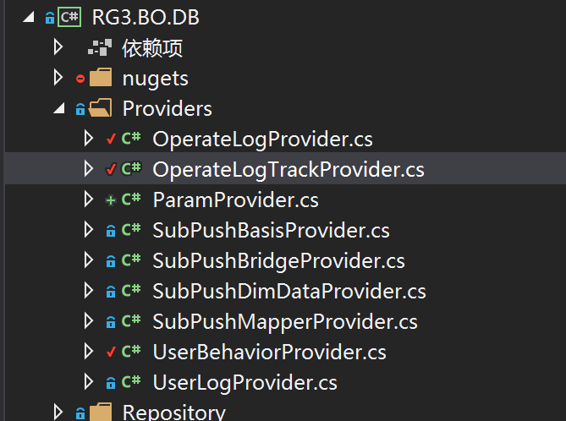
Task: Select SubPushDimDataProvider.cs file
Action: pos(289,291)
